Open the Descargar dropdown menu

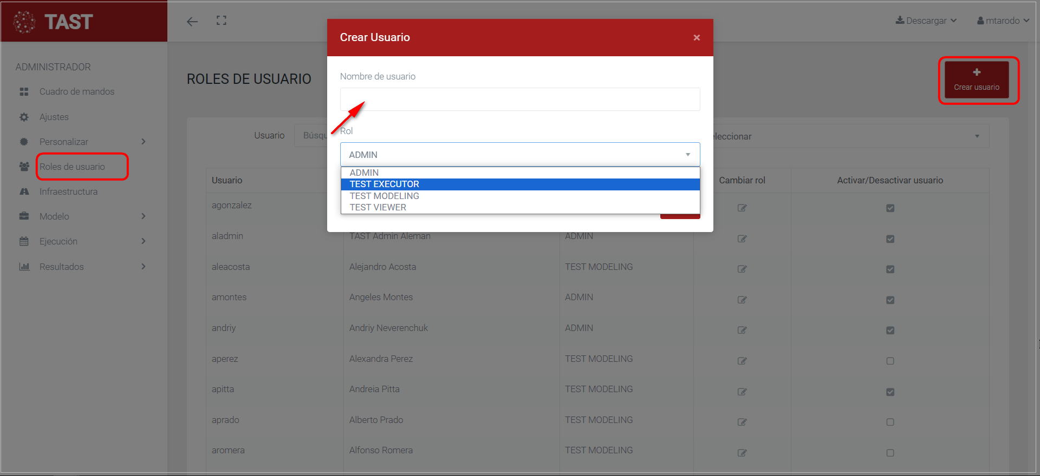(926, 21)
